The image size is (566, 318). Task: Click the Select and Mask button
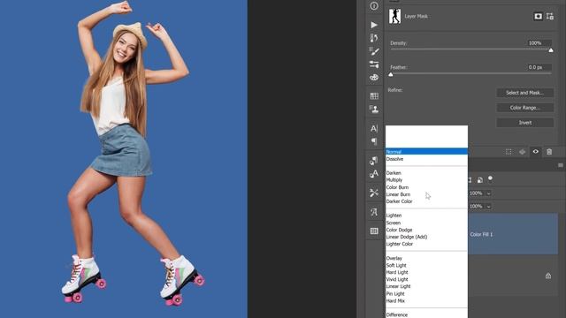pyautogui.click(x=524, y=93)
